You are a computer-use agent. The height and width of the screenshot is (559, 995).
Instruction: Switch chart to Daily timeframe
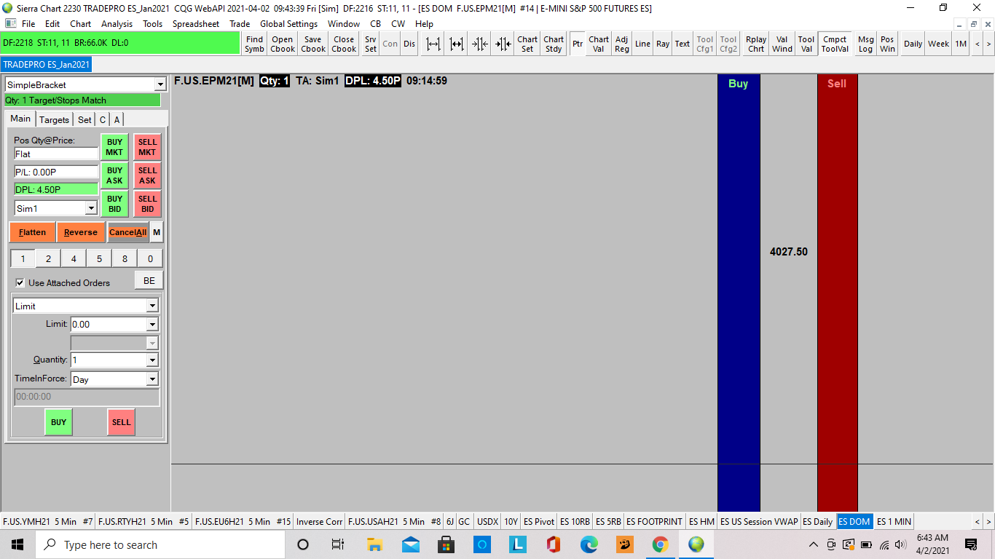(913, 44)
